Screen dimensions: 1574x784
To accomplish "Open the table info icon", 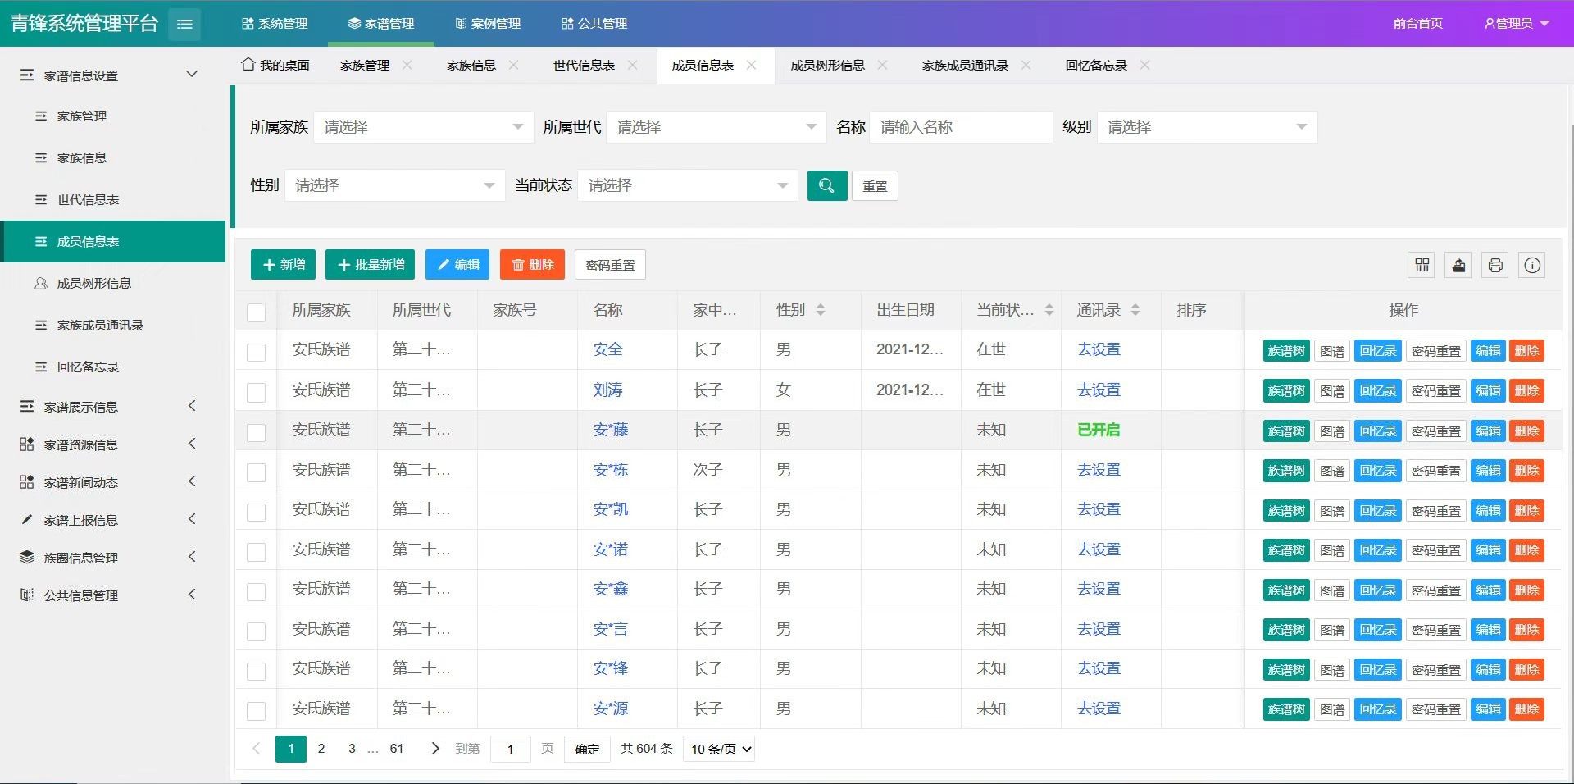I will [x=1531, y=265].
